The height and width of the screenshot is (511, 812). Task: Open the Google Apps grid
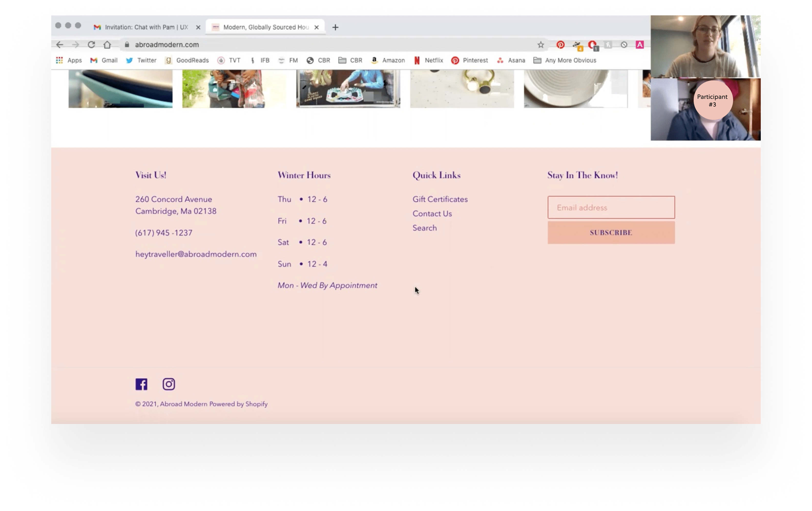[x=60, y=60]
